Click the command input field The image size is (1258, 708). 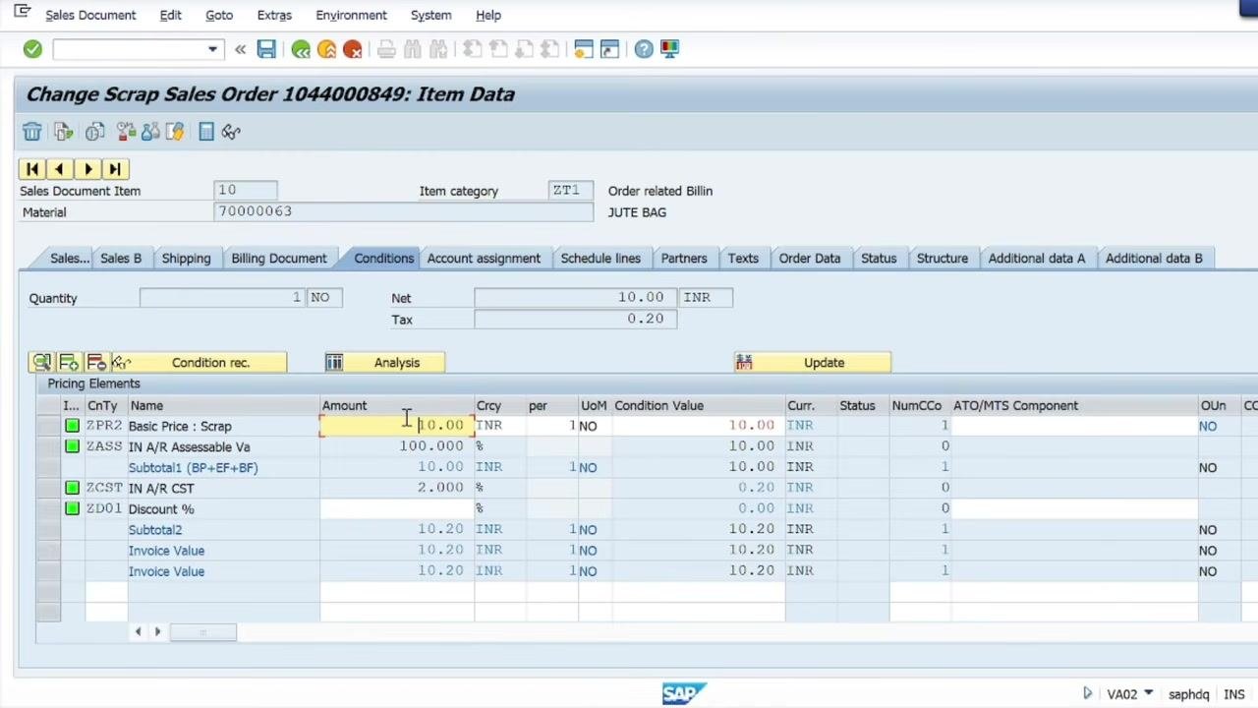click(130, 49)
